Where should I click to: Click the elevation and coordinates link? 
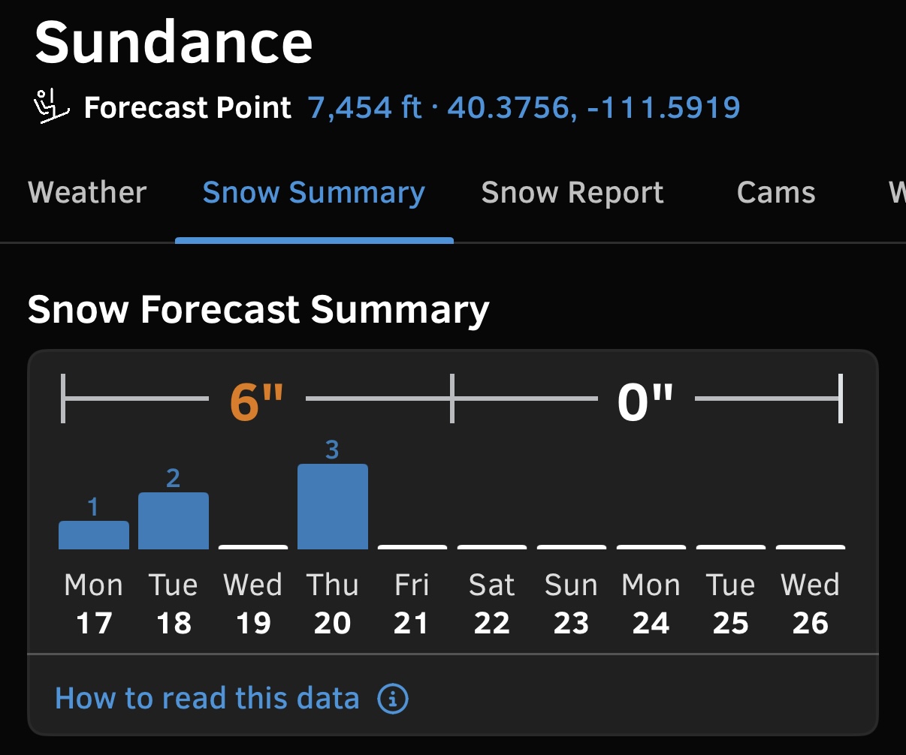pos(524,108)
